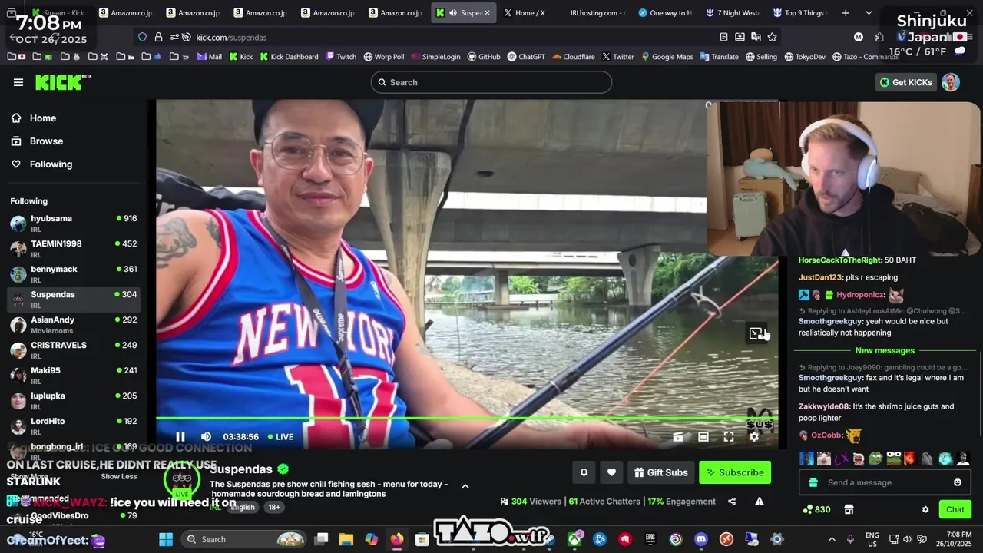Share the stream icon
Image resolution: width=983 pixels, height=553 pixels.
click(x=732, y=502)
